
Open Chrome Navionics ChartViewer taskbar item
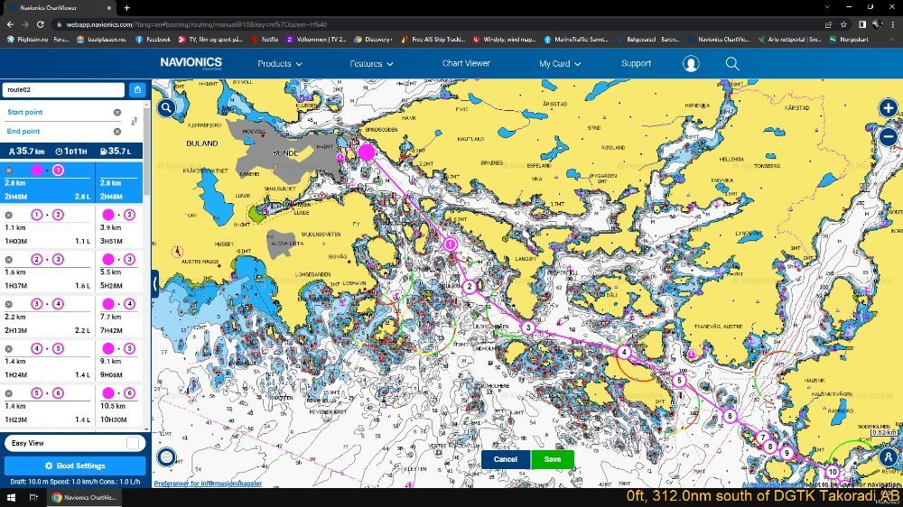84,497
